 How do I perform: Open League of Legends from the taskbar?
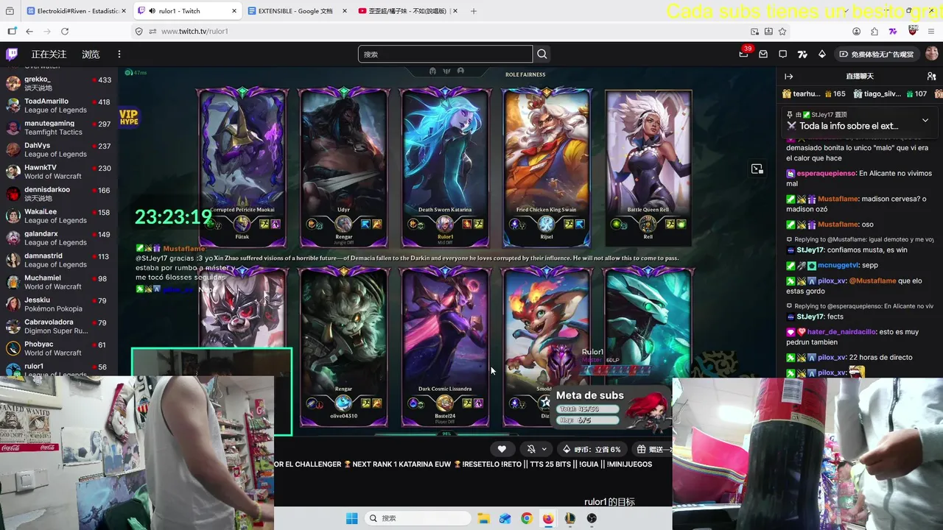coord(569,518)
